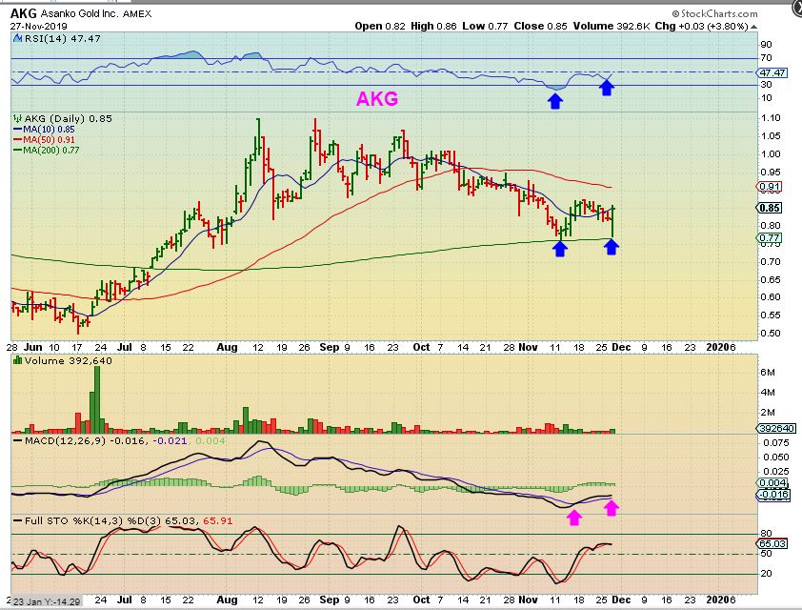Click right blue arrow under late-November price low
The width and height of the screenshot is (802, 610).
click(x=612, y=248)
